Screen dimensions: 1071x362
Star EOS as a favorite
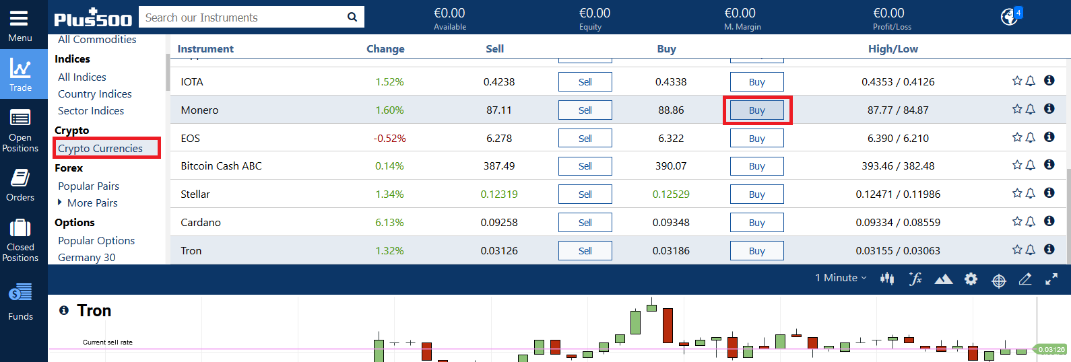click(1017, 137)
